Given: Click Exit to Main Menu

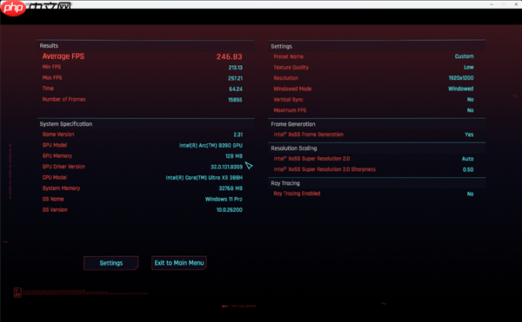Looking at the screenshot, I should pos(179,263).
